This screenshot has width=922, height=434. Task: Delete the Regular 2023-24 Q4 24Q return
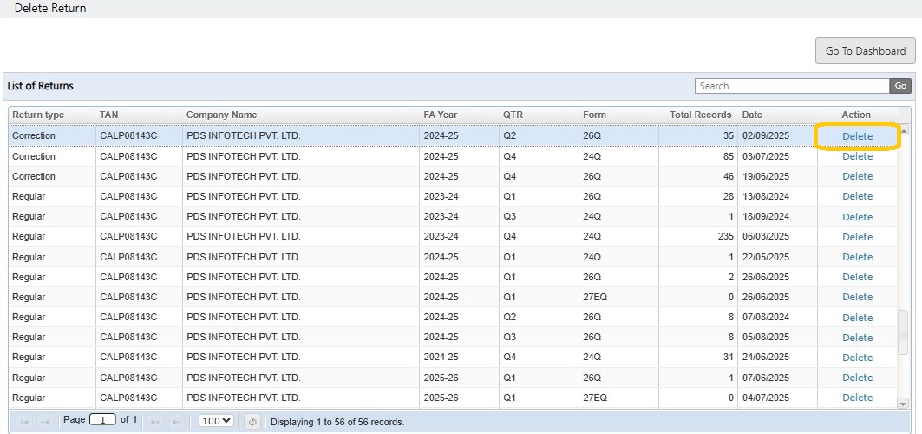pyautogui.click(x=857, y=237)
